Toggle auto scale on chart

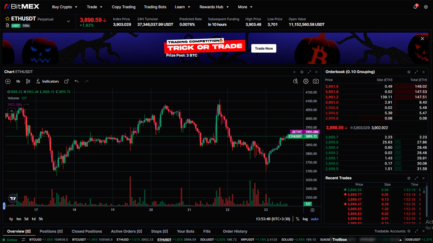coord(315,219)
